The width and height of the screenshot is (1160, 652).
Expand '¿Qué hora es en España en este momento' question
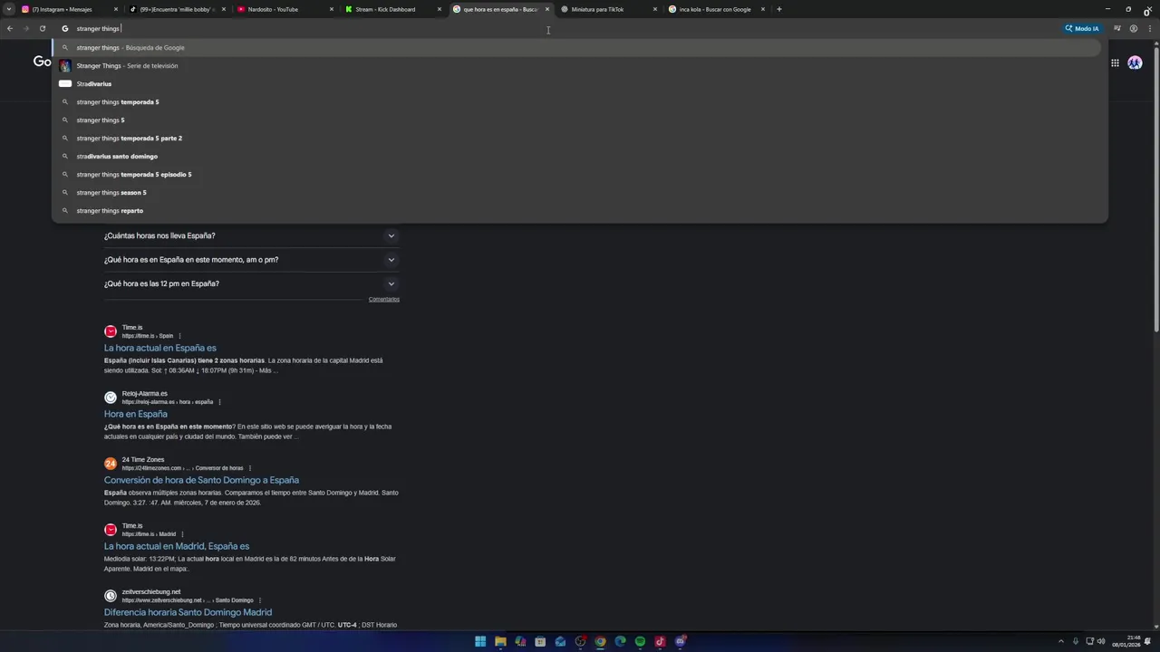(x=251, y=260)
